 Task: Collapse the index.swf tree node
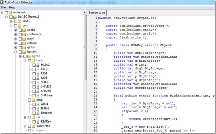(2, 13)
